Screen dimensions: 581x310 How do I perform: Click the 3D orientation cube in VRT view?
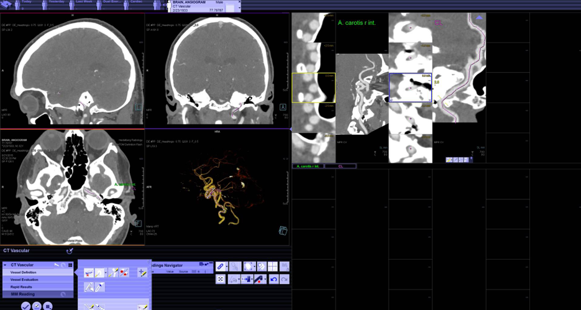pos(283,230)
